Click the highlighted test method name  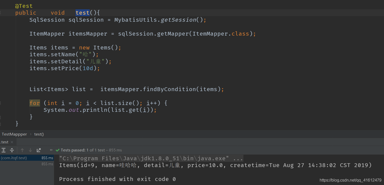(x=83, y=13)
